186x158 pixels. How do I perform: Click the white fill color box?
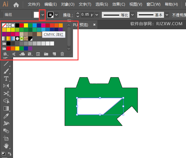36,15
